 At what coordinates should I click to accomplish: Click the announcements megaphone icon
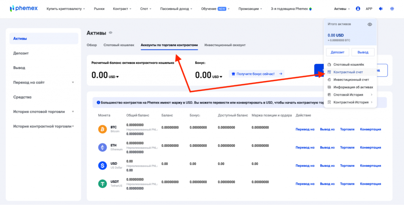(380, 8)
